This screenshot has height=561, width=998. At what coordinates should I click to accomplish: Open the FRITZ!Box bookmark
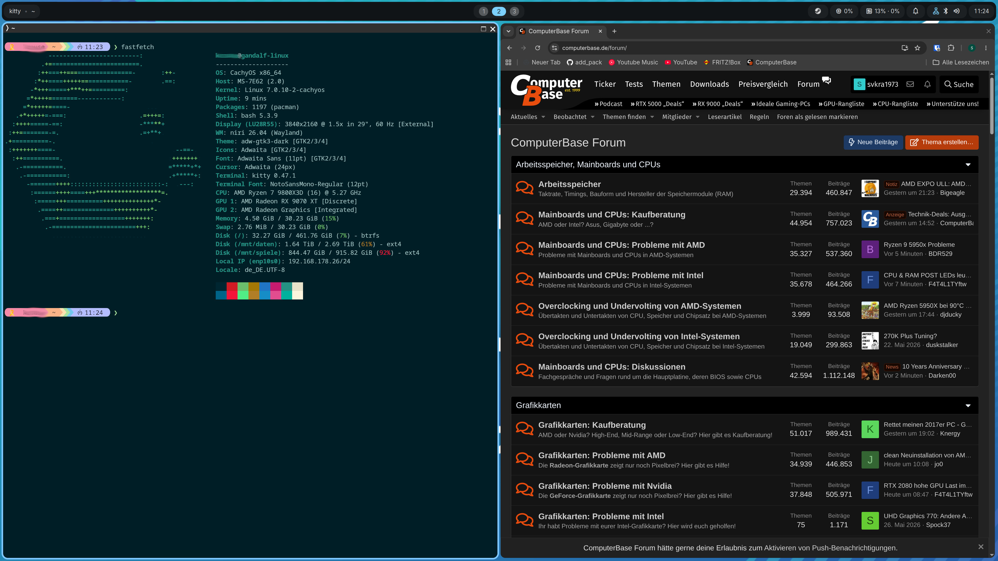click(x=722, y=62)
